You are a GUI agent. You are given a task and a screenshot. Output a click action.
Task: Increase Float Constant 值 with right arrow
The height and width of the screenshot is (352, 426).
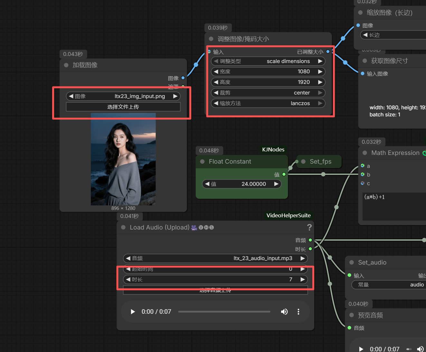pyautogui.click(x=276, y=184)
